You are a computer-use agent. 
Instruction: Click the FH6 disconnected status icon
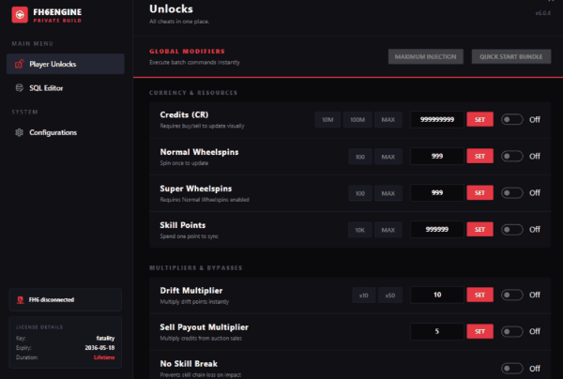(21, 300)
